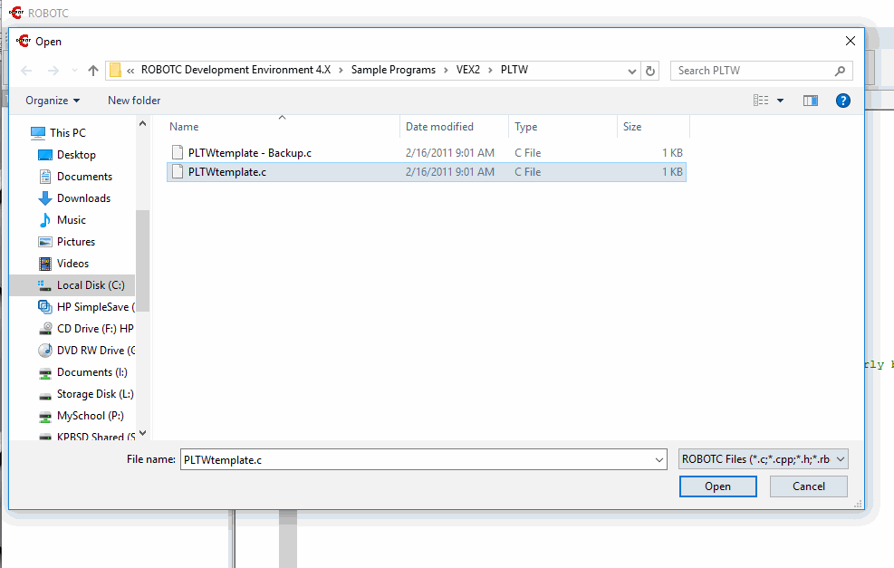Viewport: 894px width, 568px height.
Task: Open the File name history dropdown arrow
Action: tap(658, 460)
